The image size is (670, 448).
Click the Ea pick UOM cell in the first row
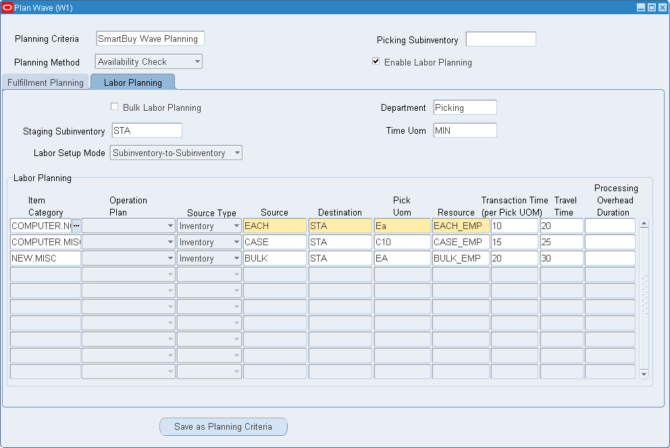coord(402,226)
